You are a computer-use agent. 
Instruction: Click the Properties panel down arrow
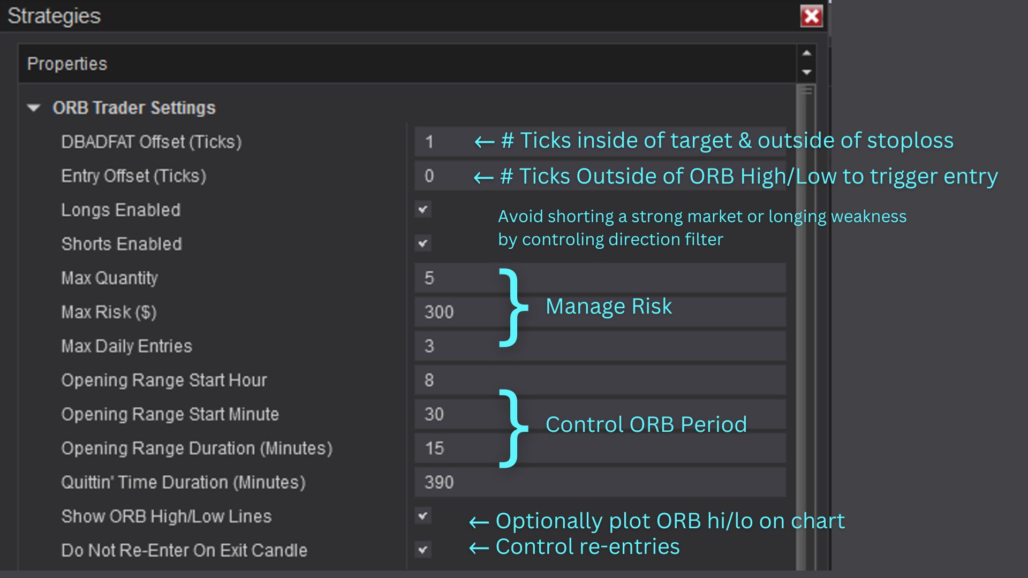pos(807,72)
